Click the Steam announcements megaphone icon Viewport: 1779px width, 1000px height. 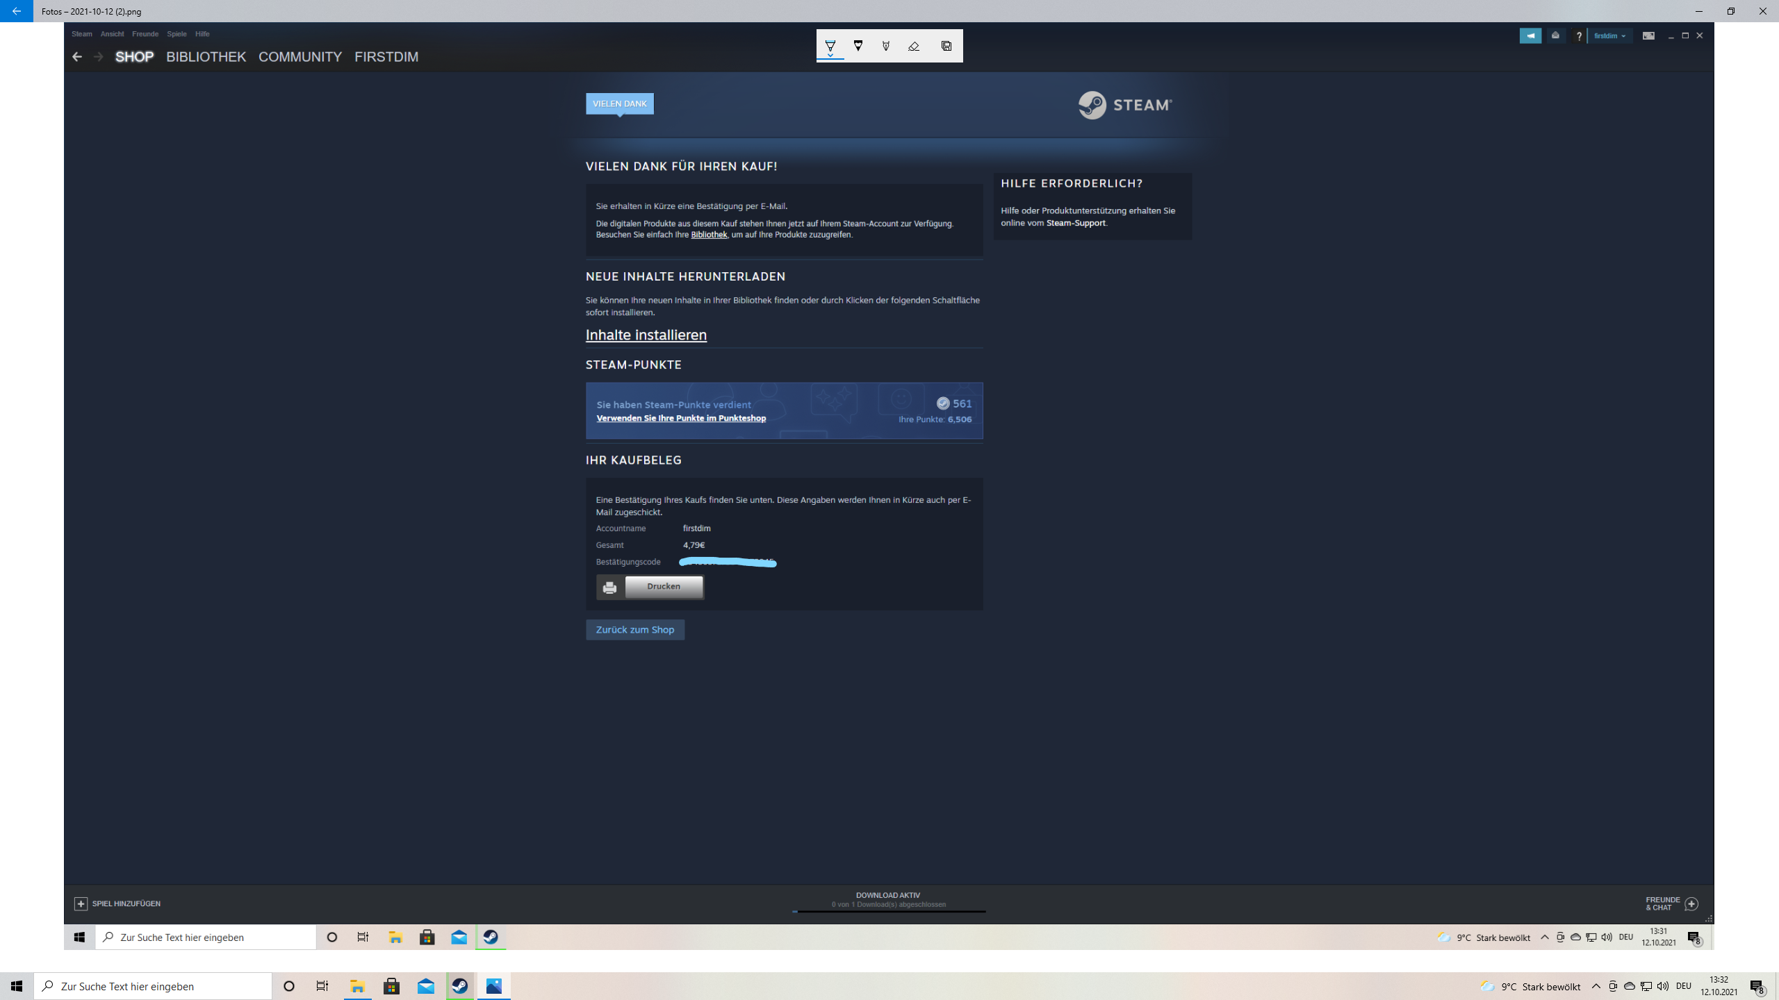tap(1530, 35)
